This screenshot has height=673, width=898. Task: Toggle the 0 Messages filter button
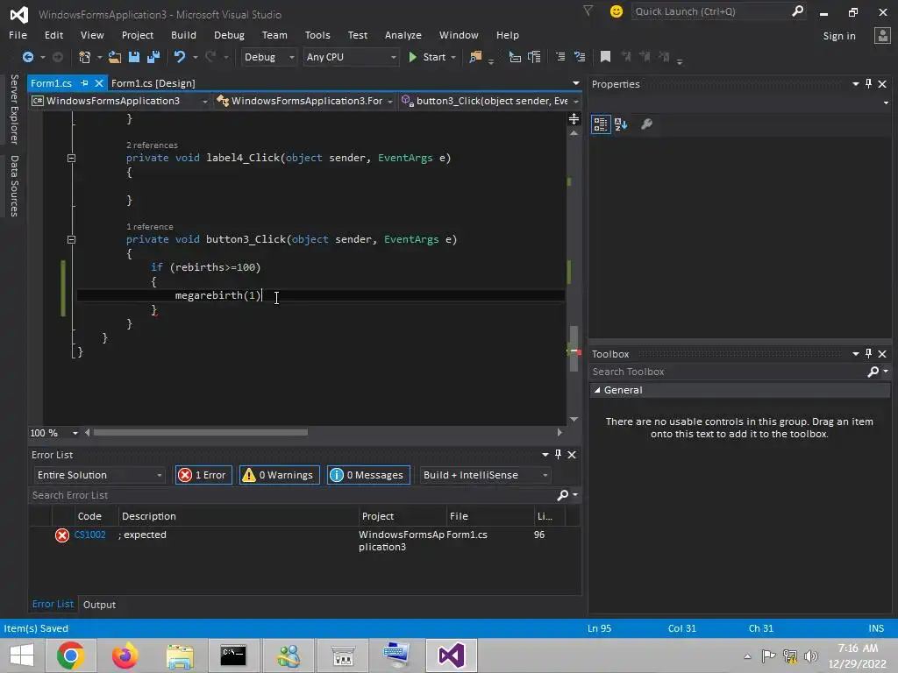[x=368, y=475]
